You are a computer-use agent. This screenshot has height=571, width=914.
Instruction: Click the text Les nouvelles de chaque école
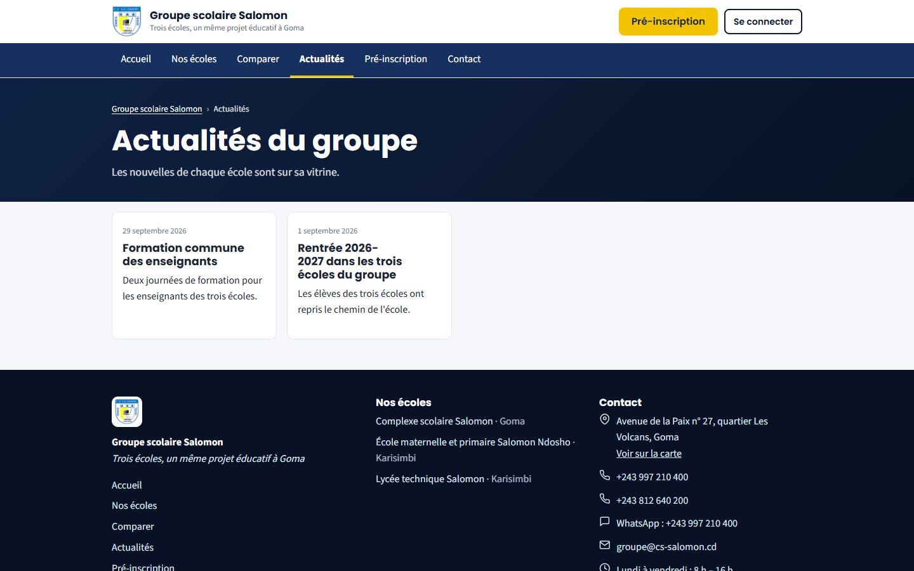point(225,172)
